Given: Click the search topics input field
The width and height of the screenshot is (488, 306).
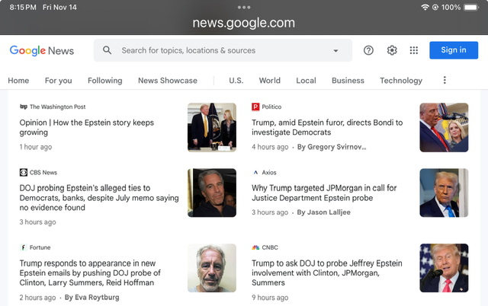Looking at the screenshot, I should (221, 51).
